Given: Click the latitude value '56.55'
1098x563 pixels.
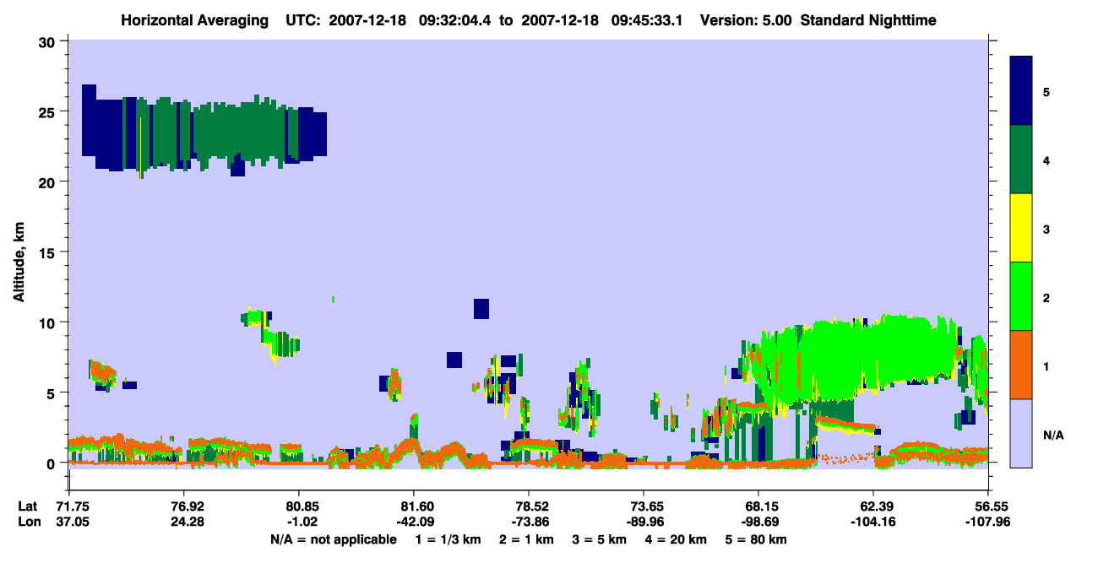Looking at the screenshot, I should (x=988, y=506).
